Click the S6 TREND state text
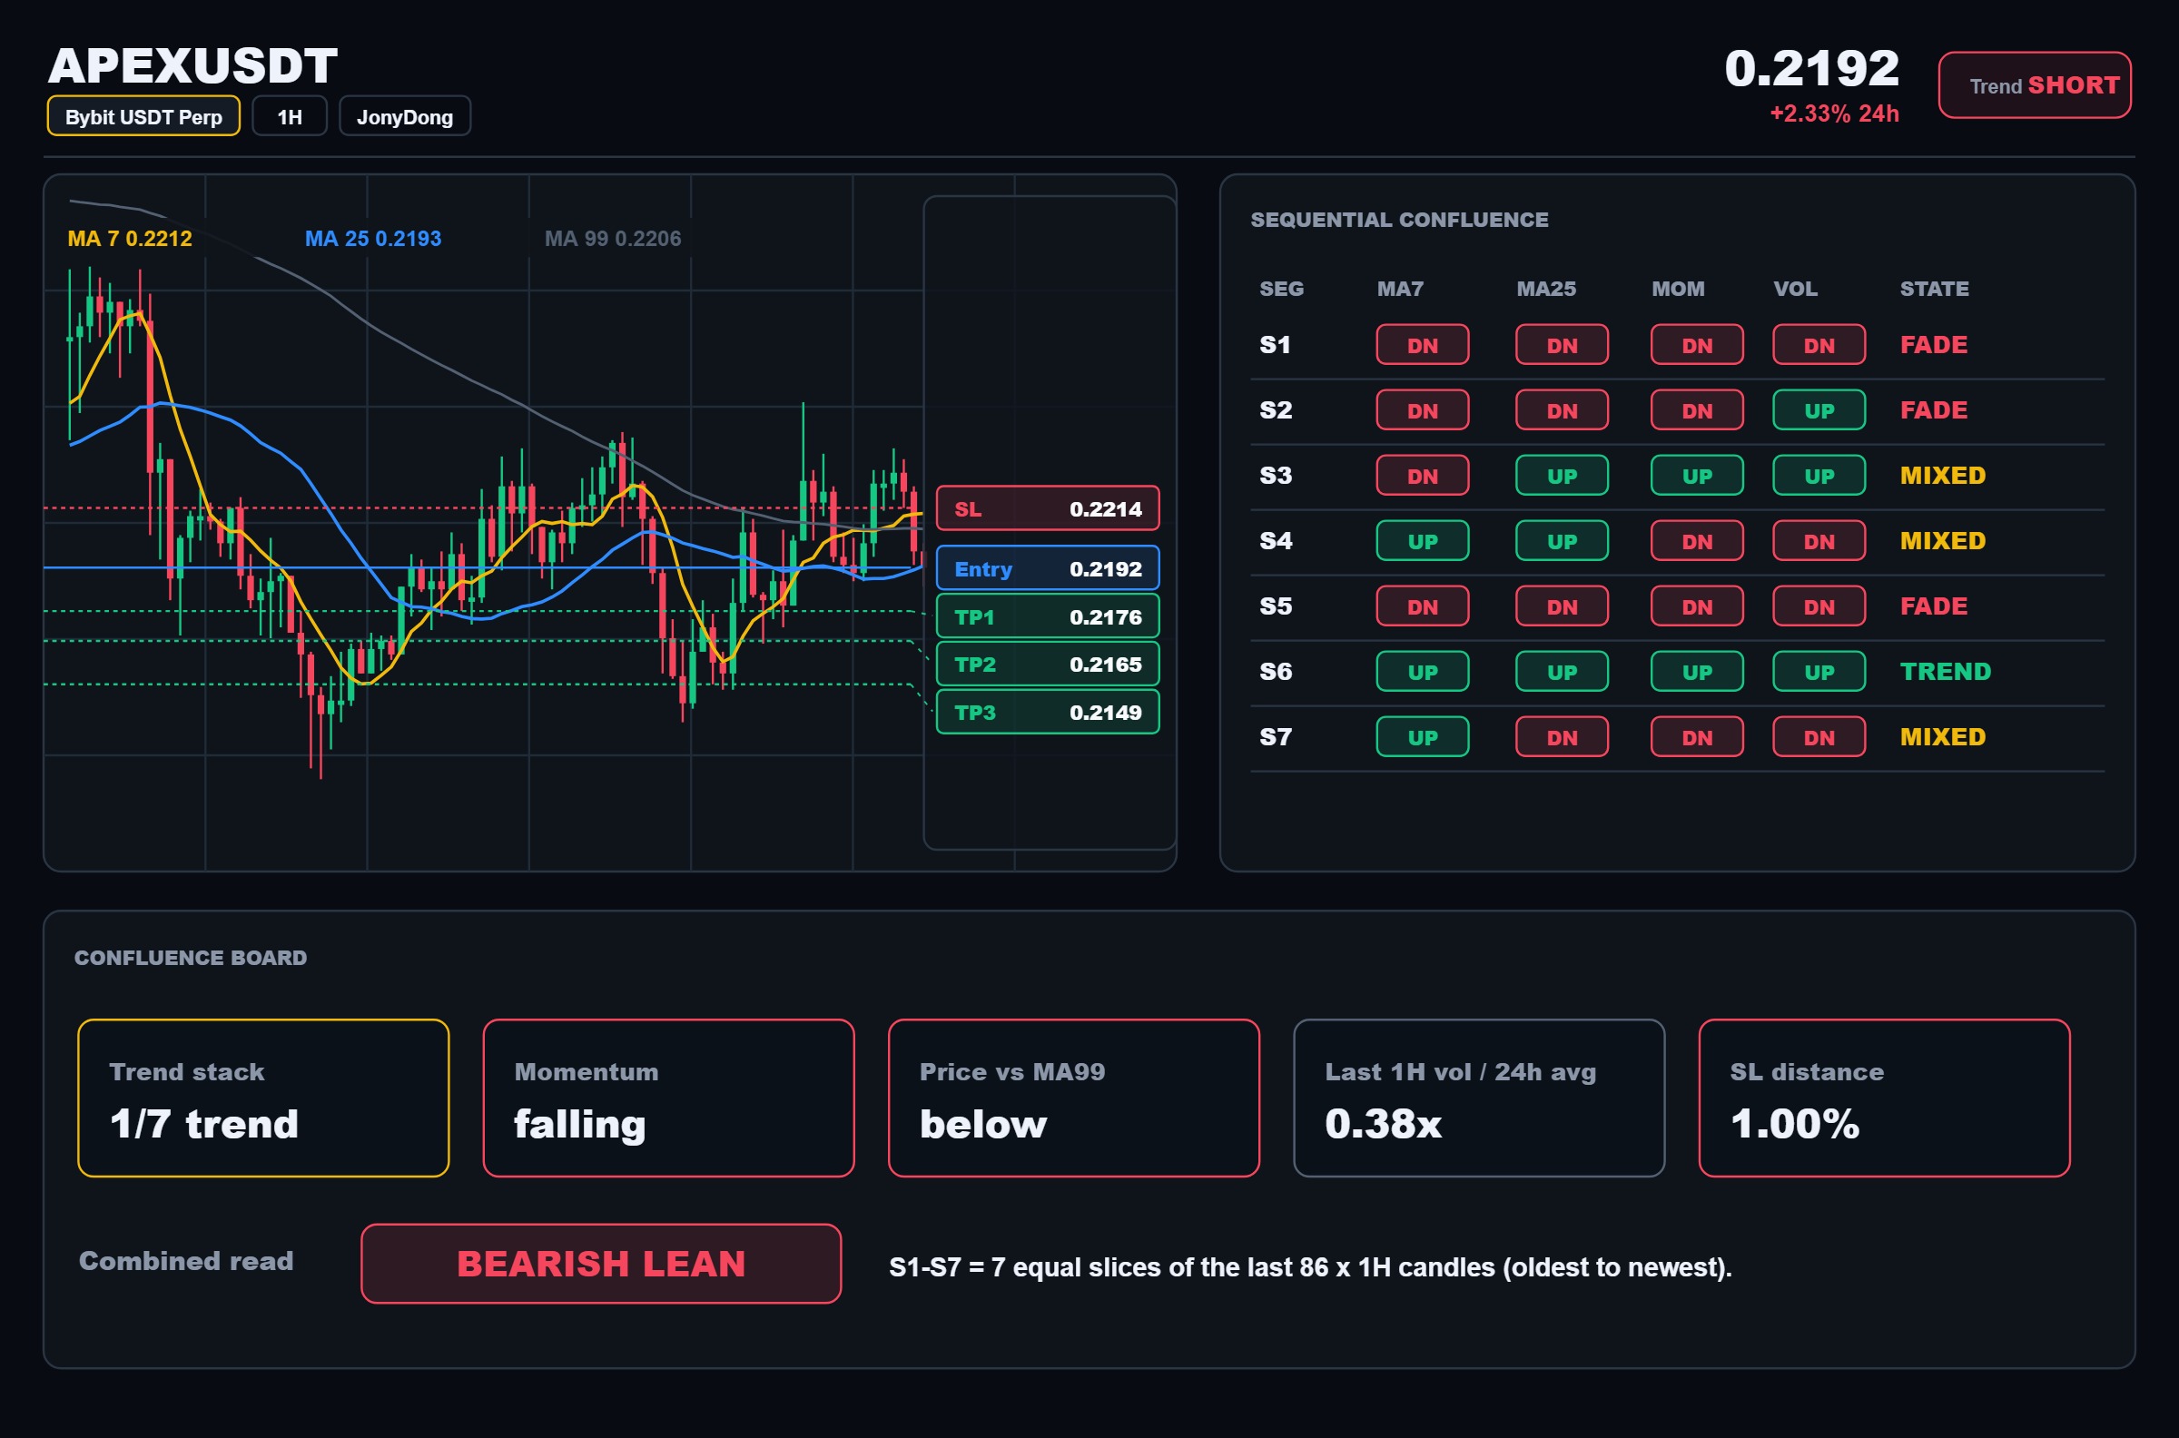The width and height of the screenshot is (2179, 1438). point(1945,671)
